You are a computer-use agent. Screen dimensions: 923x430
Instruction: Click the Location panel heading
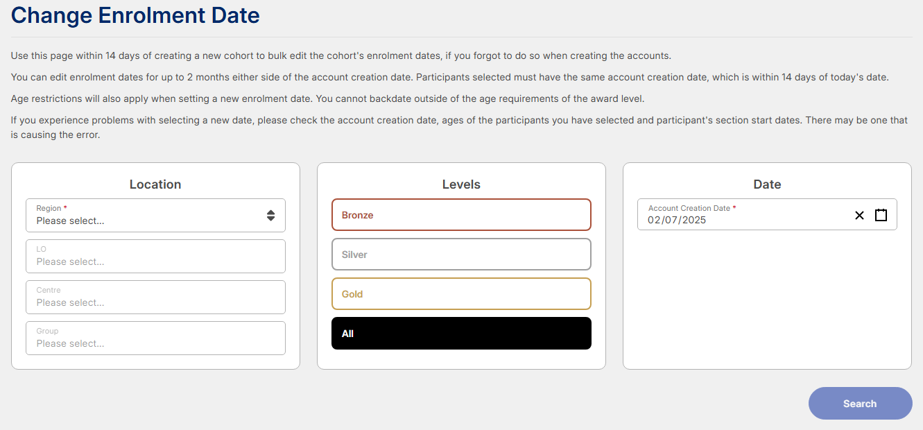tap(155, 184)
